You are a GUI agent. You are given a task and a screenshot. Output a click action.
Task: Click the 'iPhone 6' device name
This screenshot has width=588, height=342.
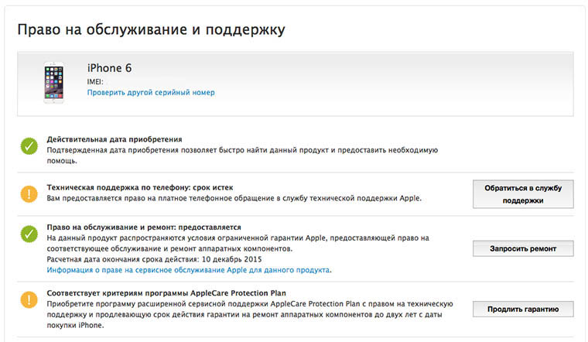[x=110, y=68]
